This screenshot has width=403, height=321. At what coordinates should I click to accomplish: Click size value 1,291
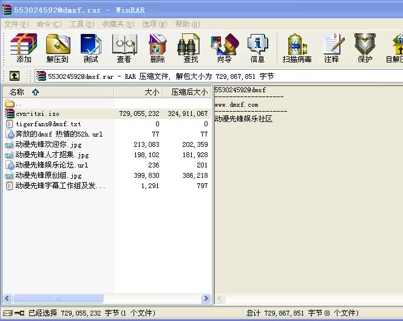pyautogui.click(x=150, y=186)
